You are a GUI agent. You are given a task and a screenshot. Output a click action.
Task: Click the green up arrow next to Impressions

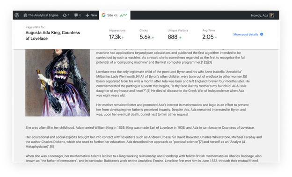coord(123,37)
